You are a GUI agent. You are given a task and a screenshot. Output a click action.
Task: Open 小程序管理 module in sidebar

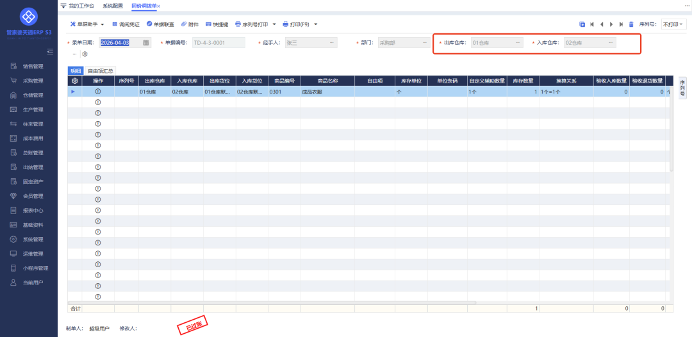point(29,268)
